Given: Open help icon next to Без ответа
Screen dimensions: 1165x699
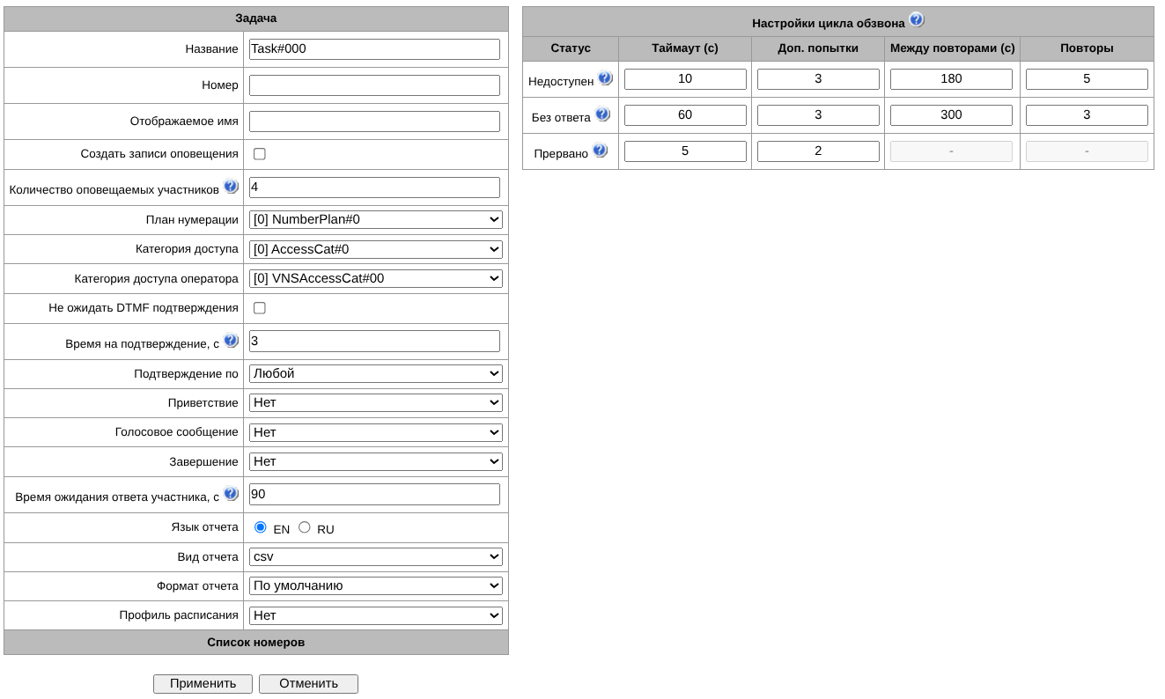Looking at the screenshot, I should pyautogui.click(x=602, y=114).
